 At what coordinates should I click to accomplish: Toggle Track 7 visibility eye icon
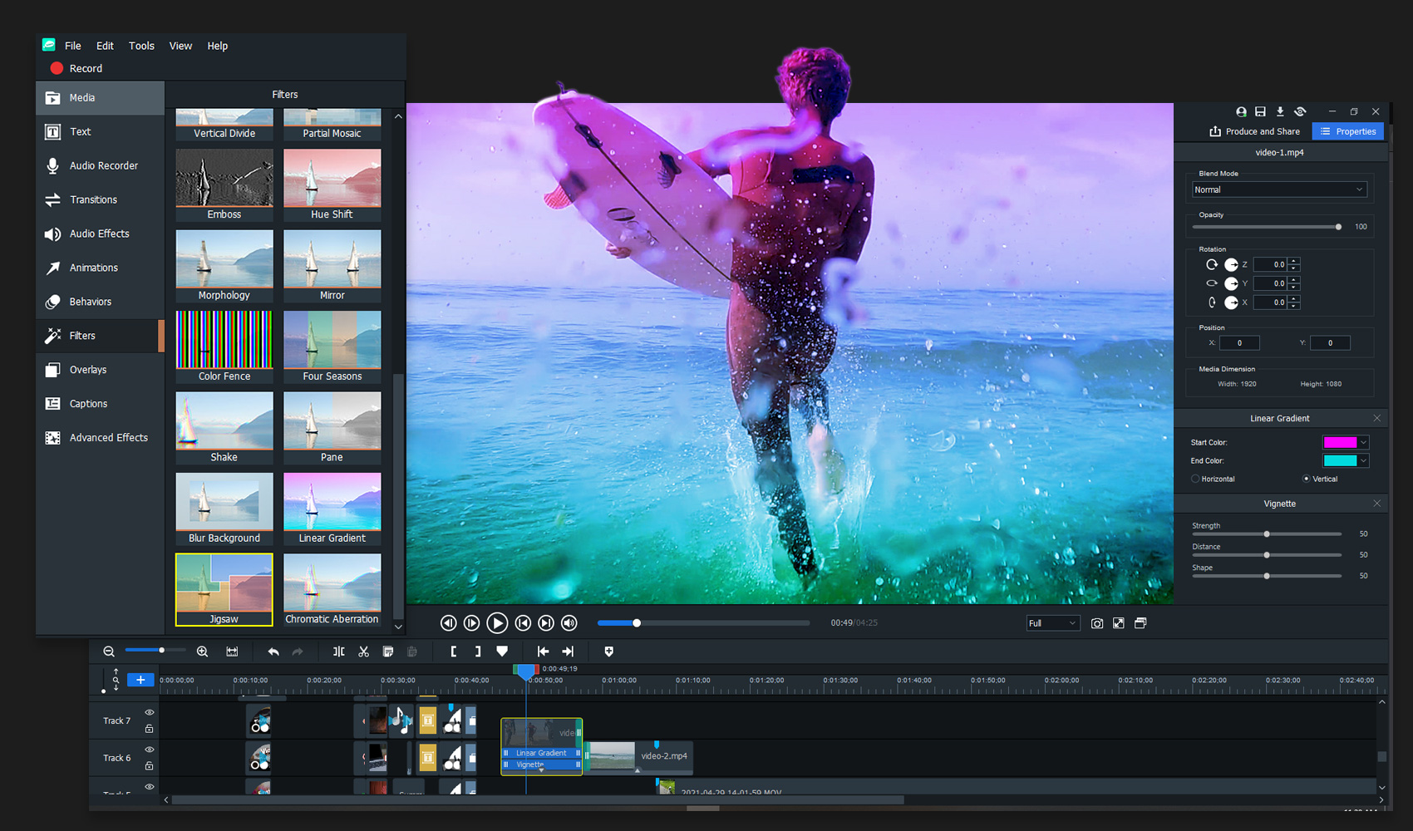point(150,712)
